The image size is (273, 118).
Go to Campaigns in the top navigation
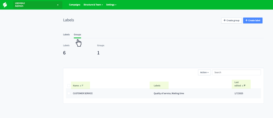click(75, 5)
